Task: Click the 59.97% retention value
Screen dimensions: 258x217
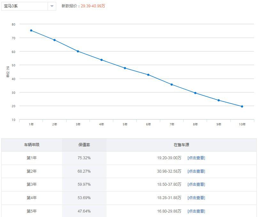Action: (x=84, y=184)
